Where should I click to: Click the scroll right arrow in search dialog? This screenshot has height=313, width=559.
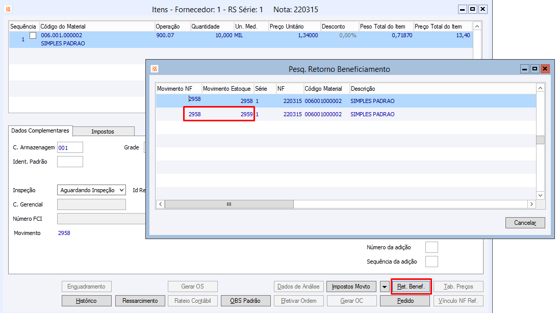click(531, 204)
